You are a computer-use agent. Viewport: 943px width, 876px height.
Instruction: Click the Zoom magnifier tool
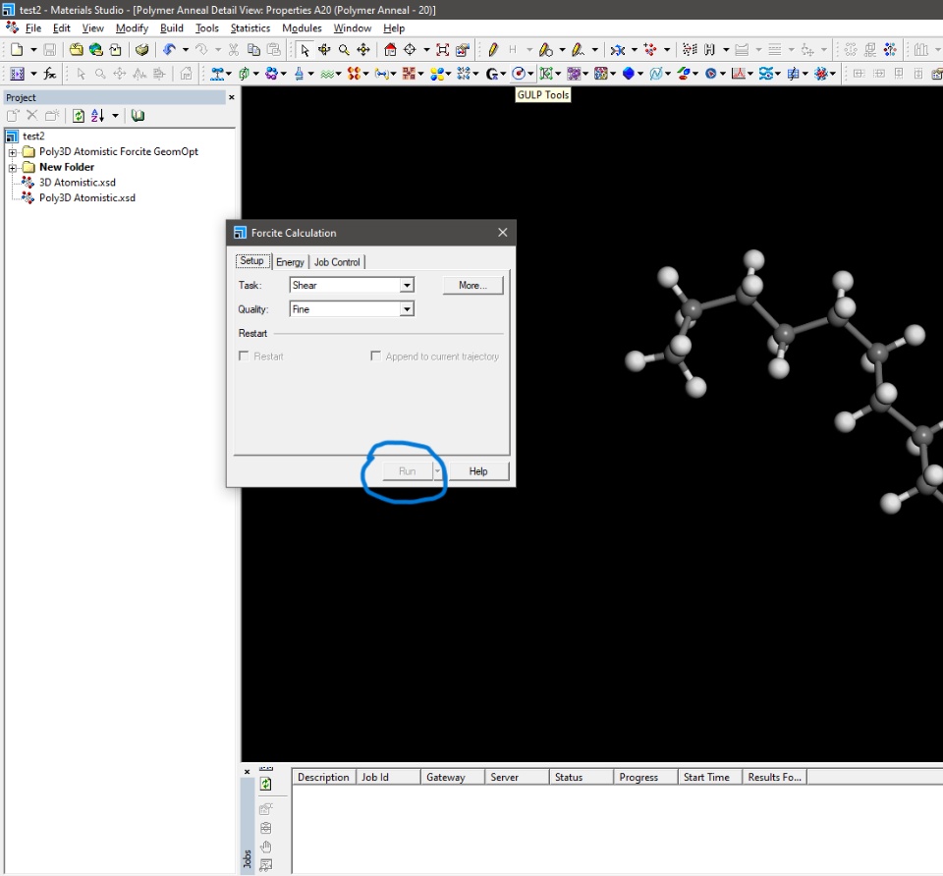[x=344, y=49]
